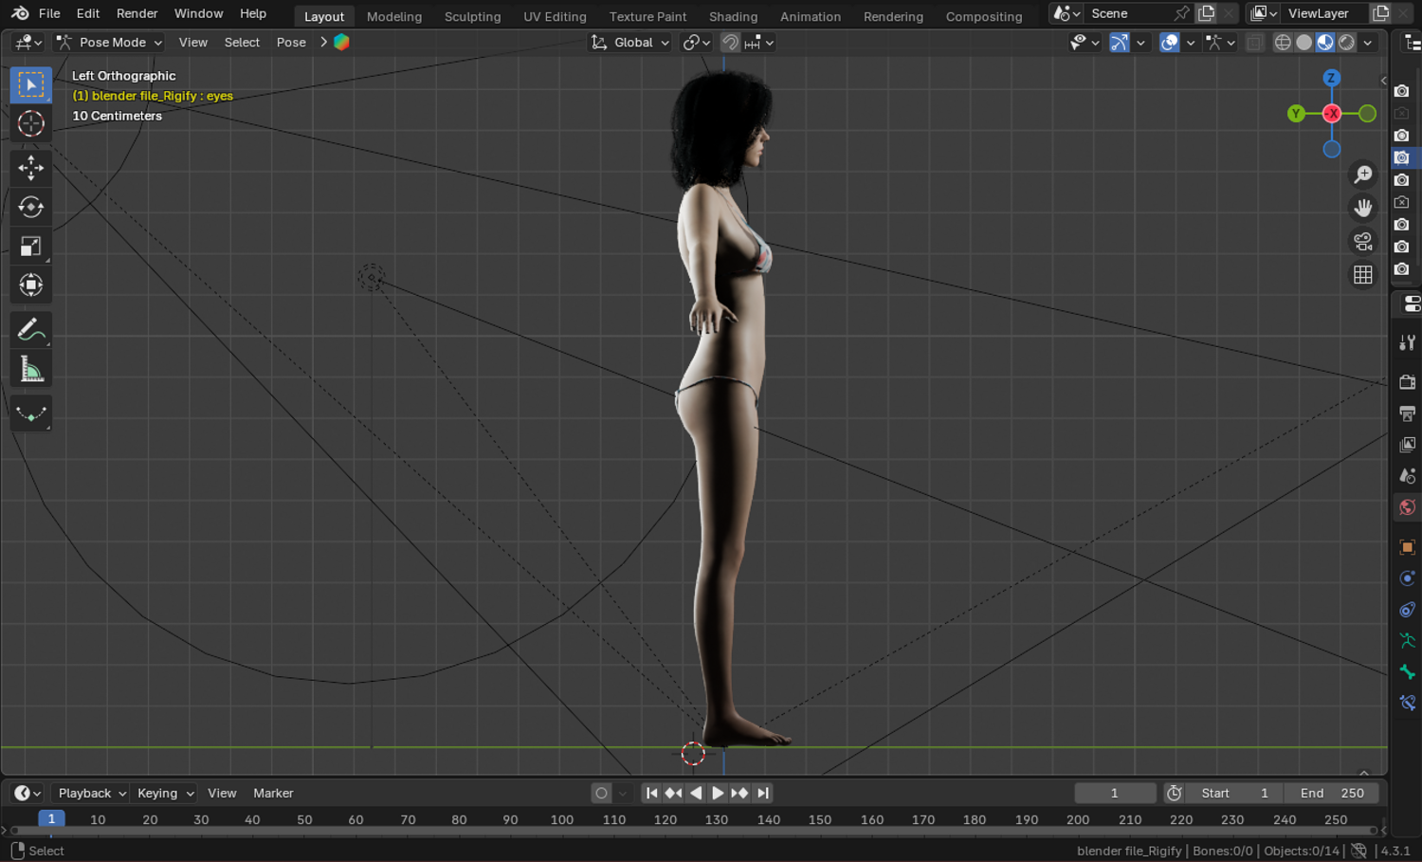The width and height of the screenshot is (1422, 862).
Task: Toggle viewport gizmos visibility
Action: click(x=1120, y=43)
